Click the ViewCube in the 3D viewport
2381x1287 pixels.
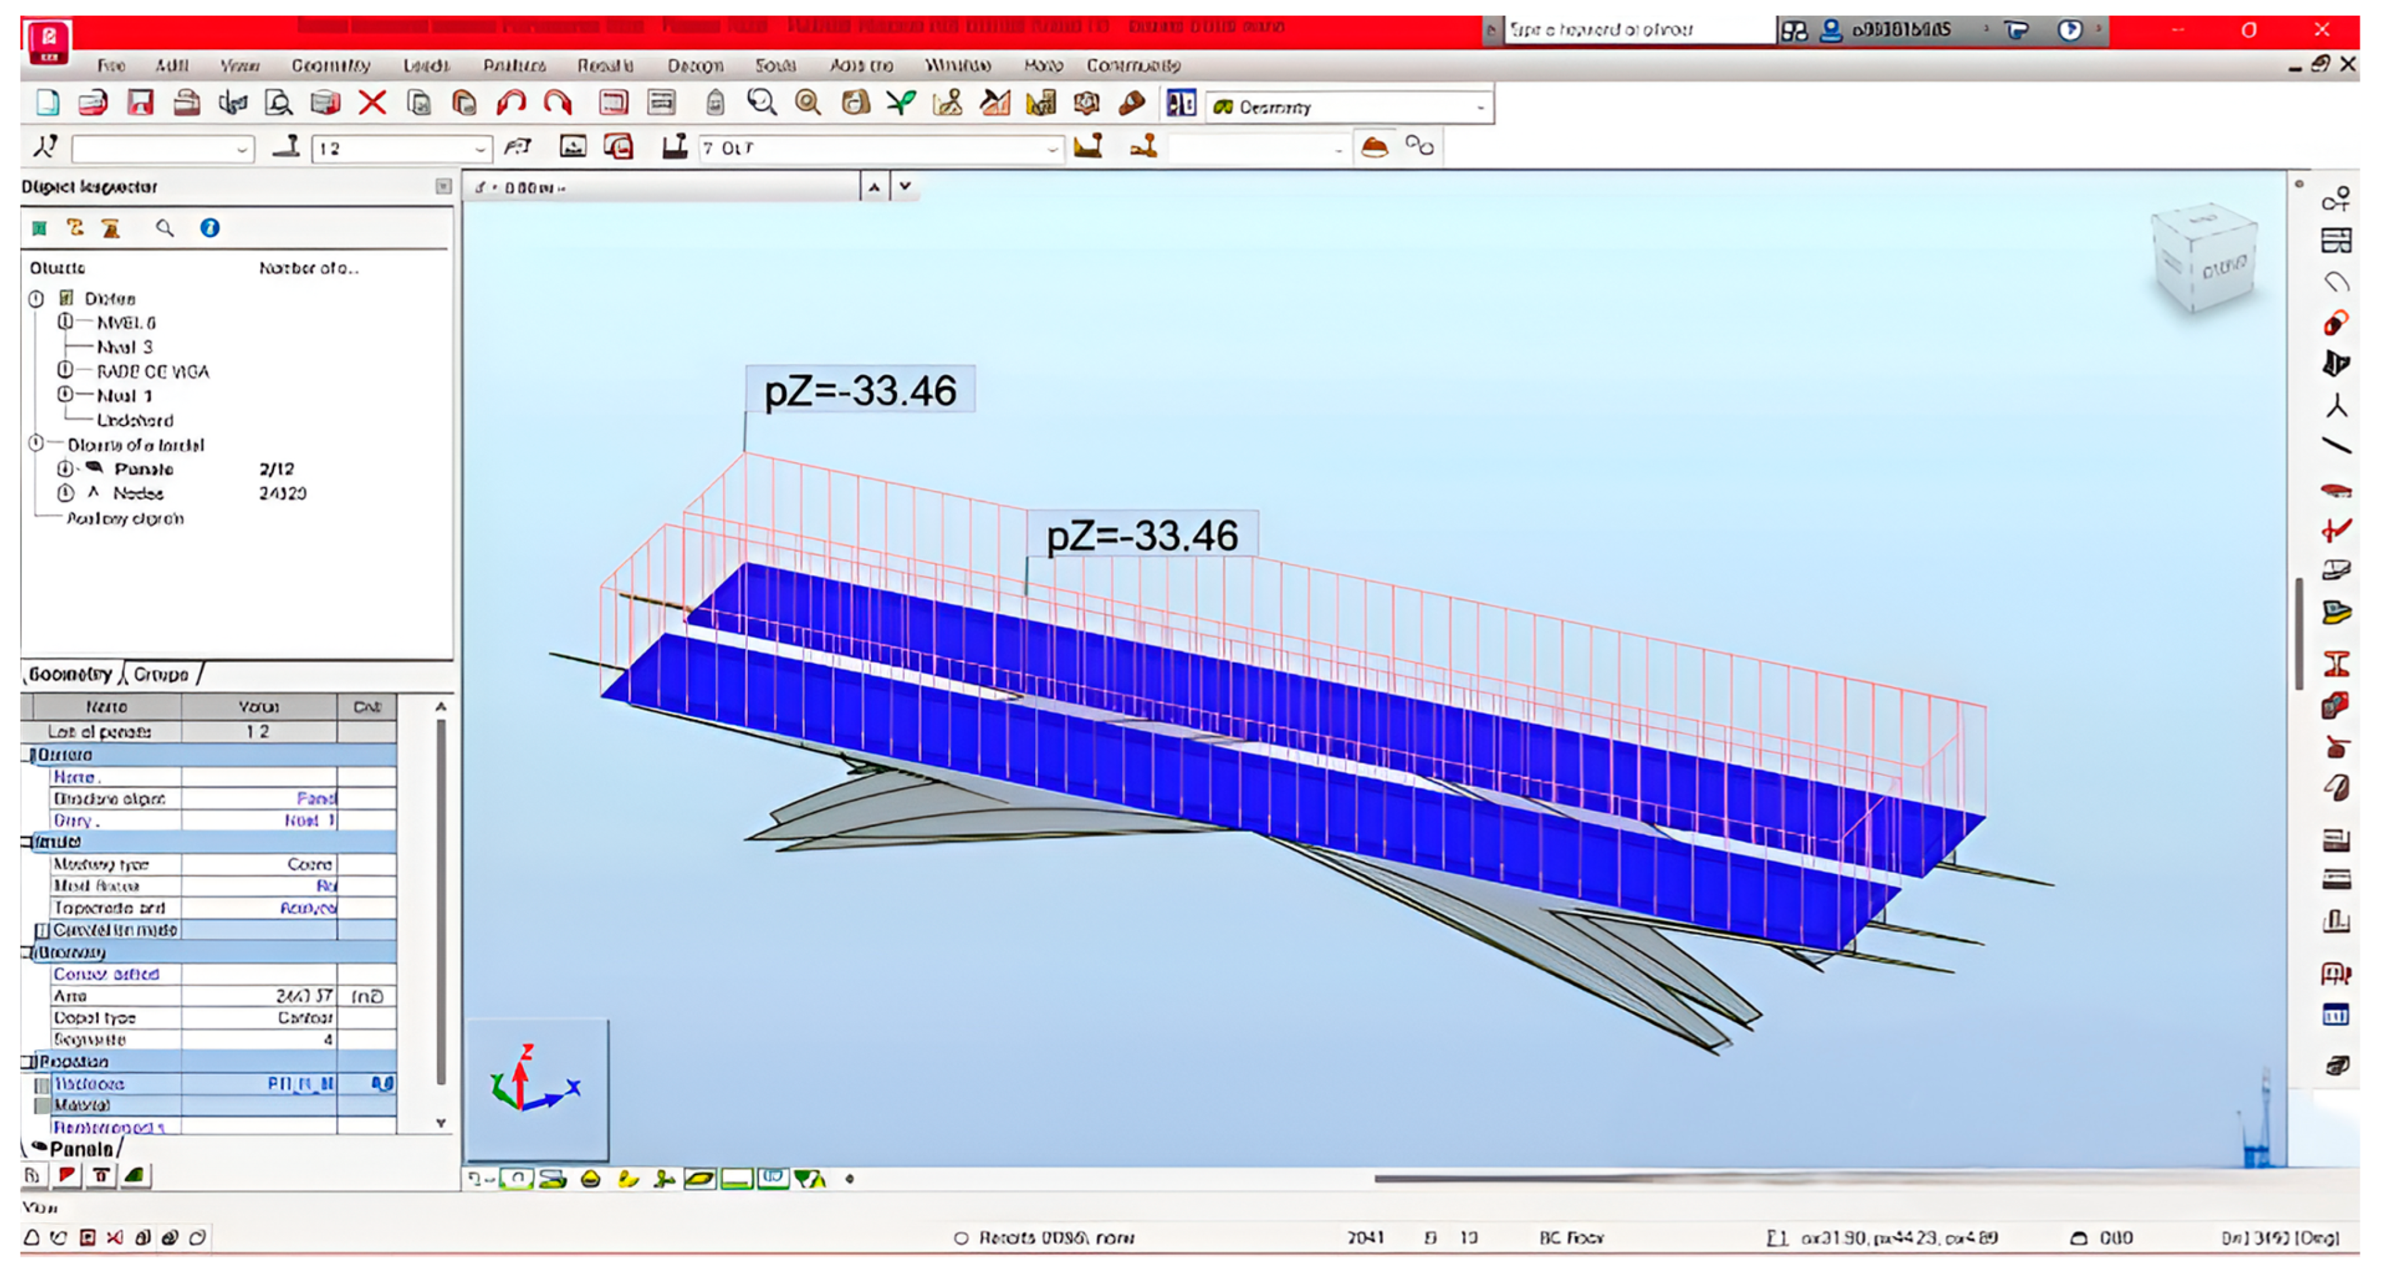pos(2206,259)
